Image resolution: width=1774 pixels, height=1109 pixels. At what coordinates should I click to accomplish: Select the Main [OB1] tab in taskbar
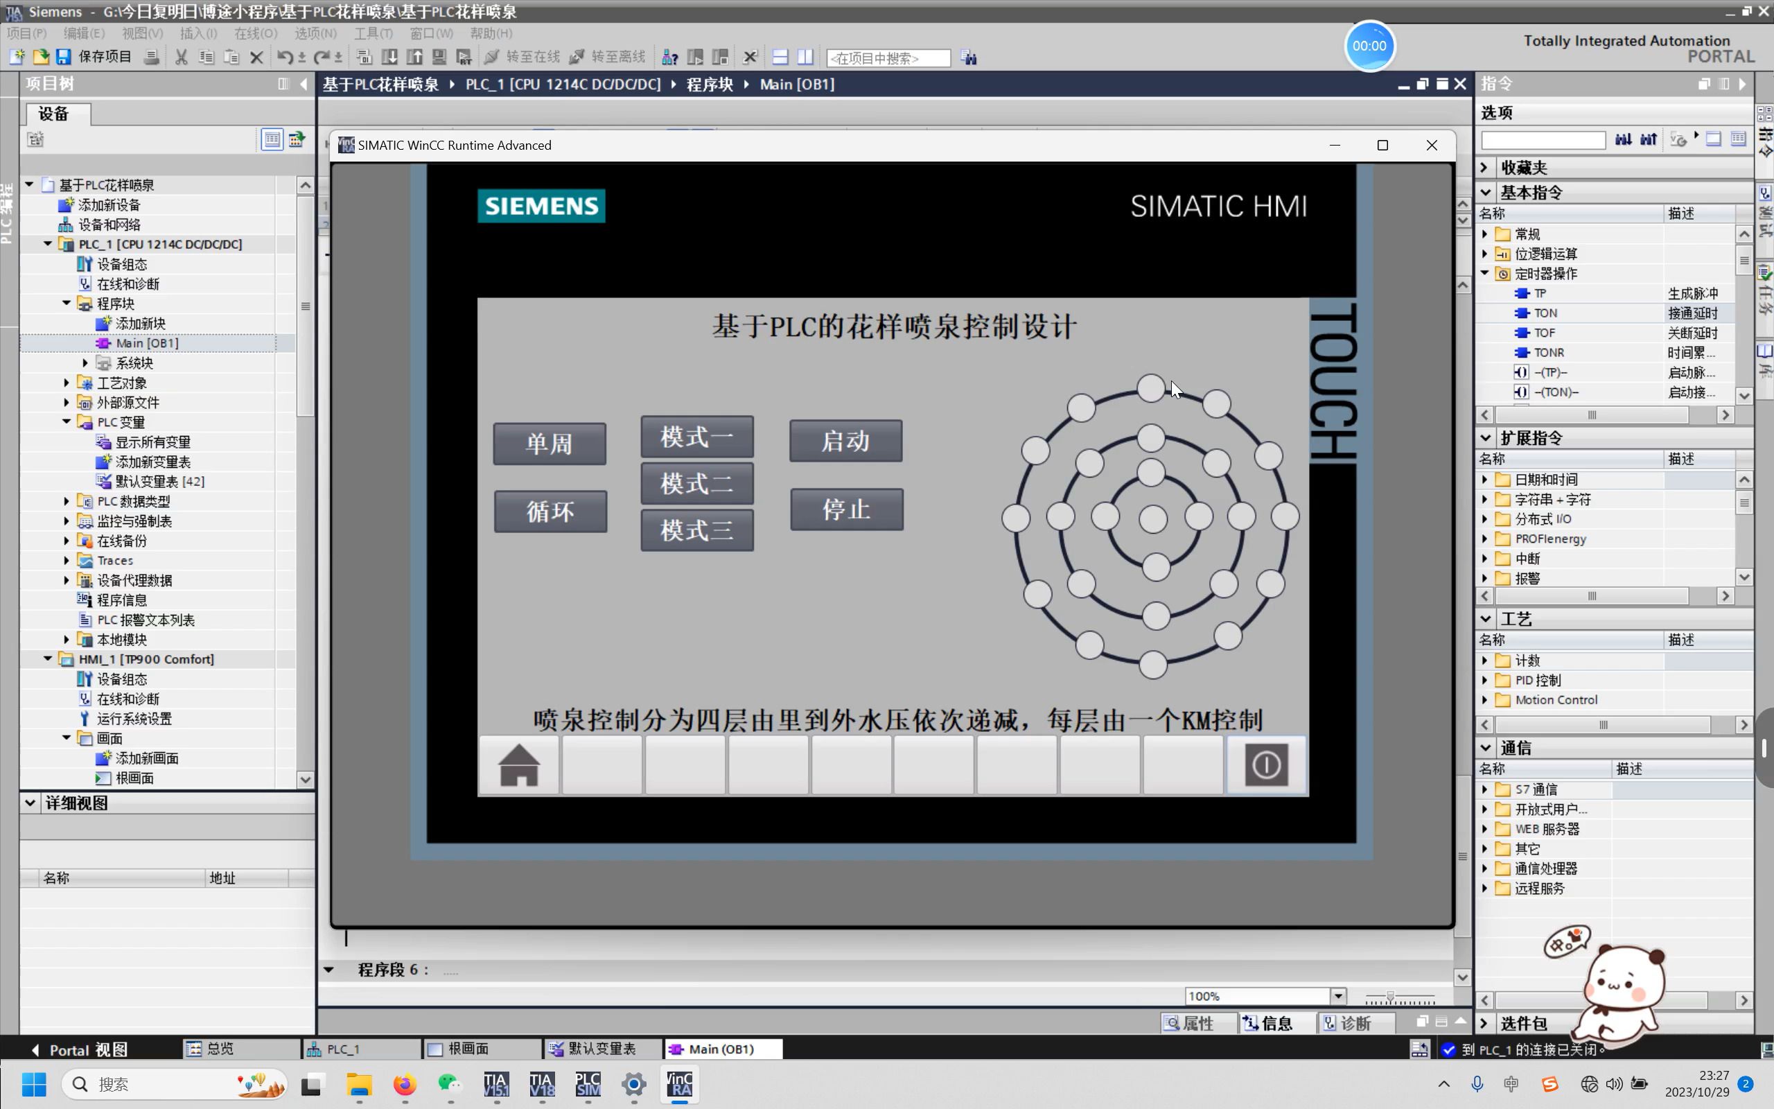(720, 1048)
